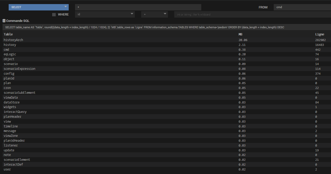Screen dimensions: 331x174
Task: Click the Table column header
Action: click(x=8, y=34)
